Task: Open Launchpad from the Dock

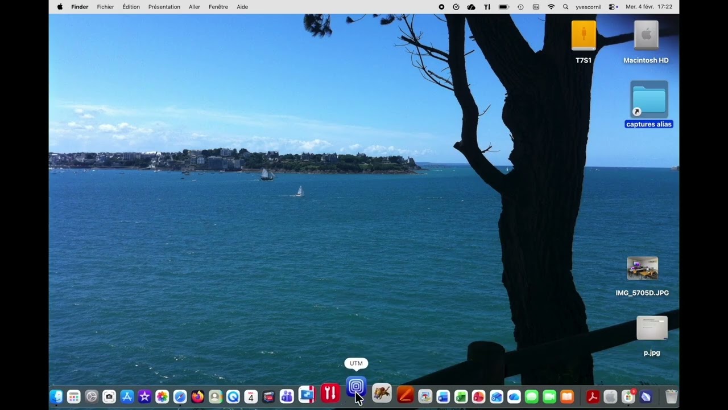Action: [74, 397]
